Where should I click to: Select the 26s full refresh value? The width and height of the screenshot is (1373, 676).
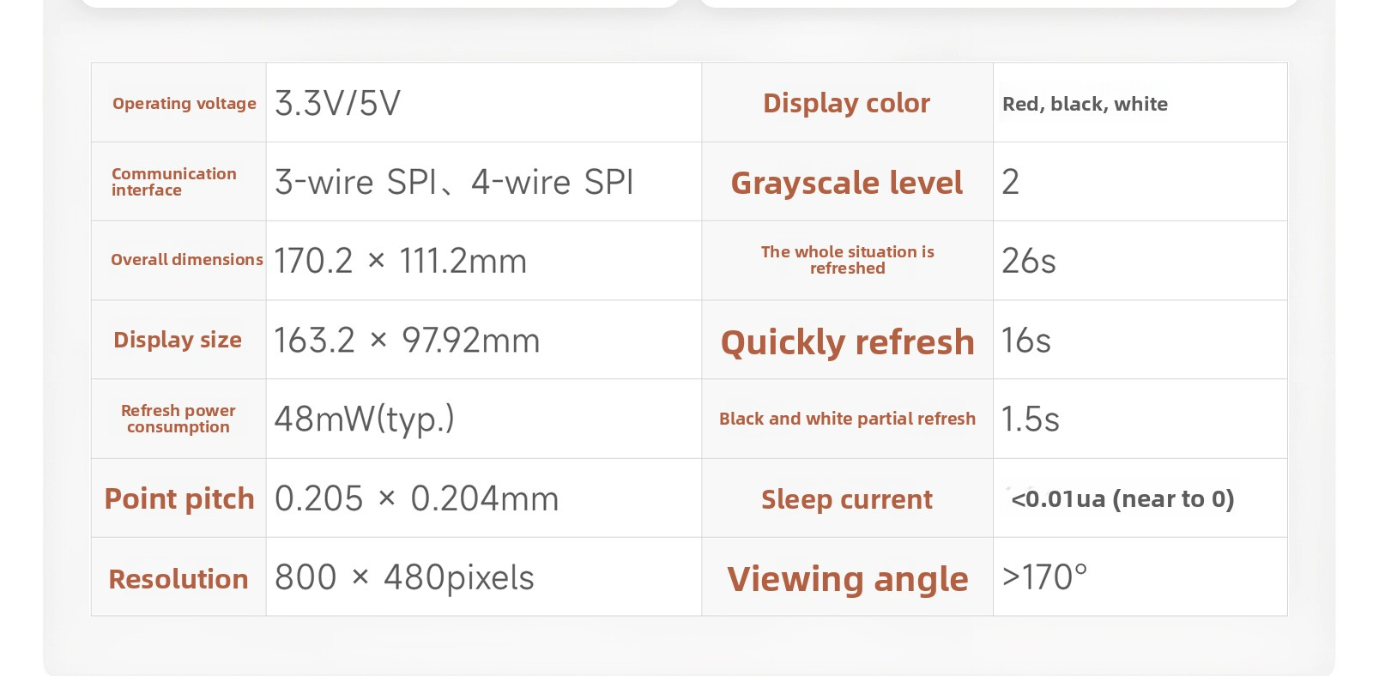coord(1029,261)
